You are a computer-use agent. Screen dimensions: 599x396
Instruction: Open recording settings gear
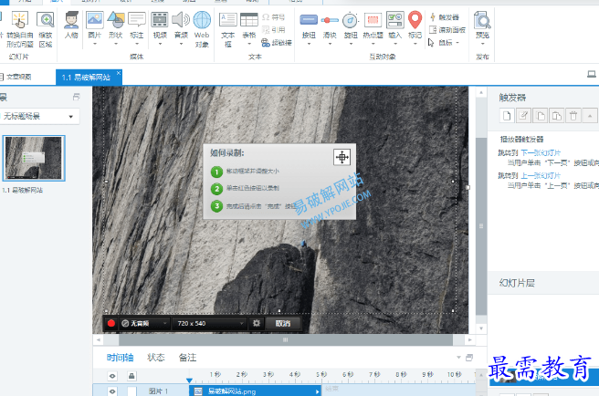point(257,323)
